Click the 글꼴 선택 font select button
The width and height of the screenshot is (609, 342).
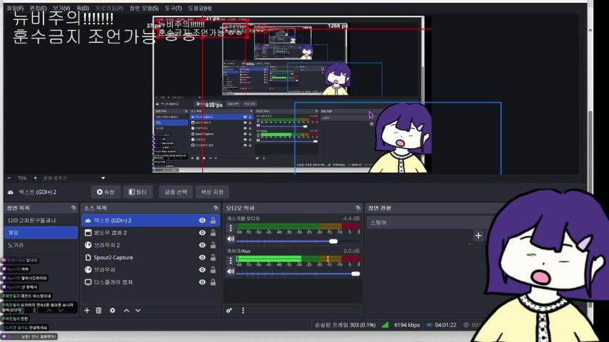pyautogui.click(x=176, y=192)
